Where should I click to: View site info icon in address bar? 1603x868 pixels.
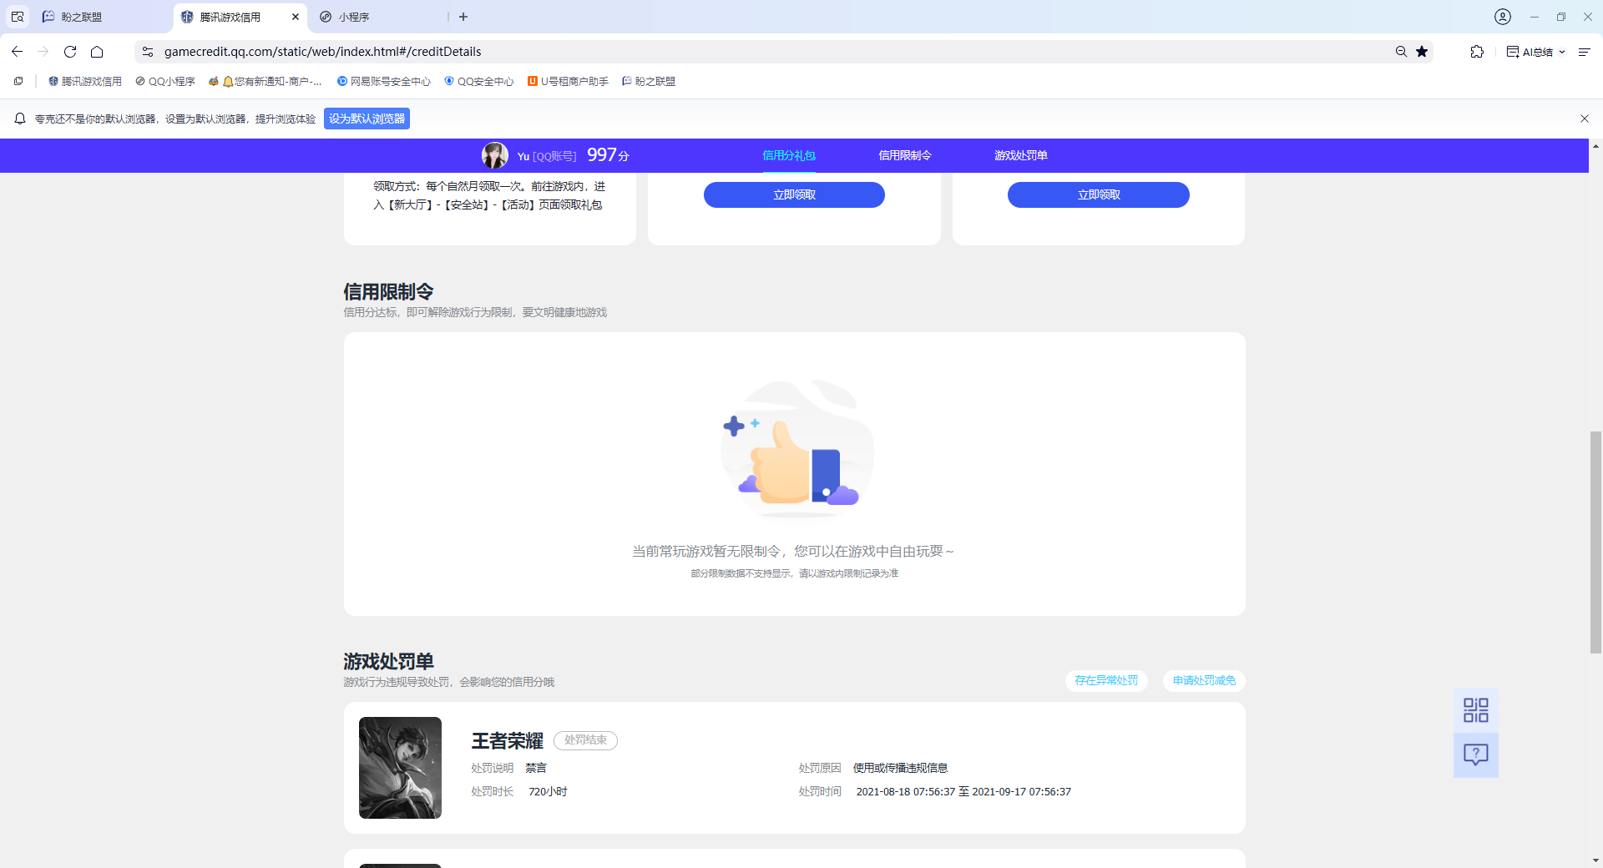click(x=148, y=52)
